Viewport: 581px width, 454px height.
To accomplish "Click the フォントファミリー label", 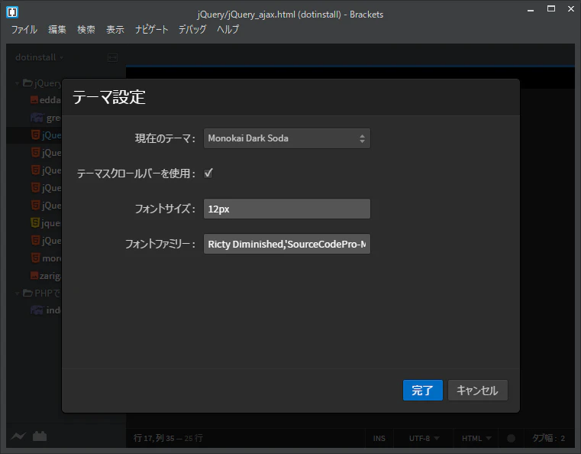I will (x=160, y=244).
